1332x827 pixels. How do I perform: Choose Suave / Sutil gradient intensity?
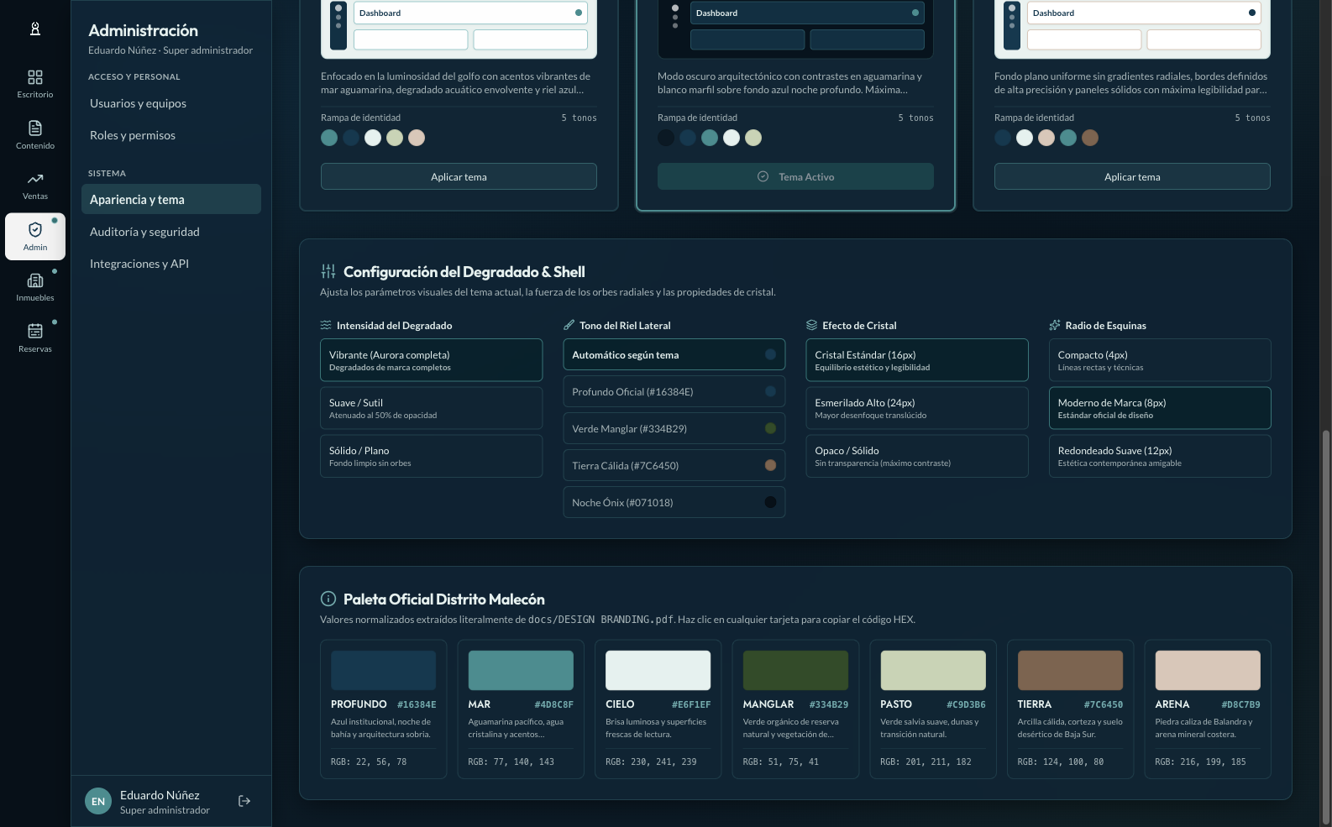[431, 408]
